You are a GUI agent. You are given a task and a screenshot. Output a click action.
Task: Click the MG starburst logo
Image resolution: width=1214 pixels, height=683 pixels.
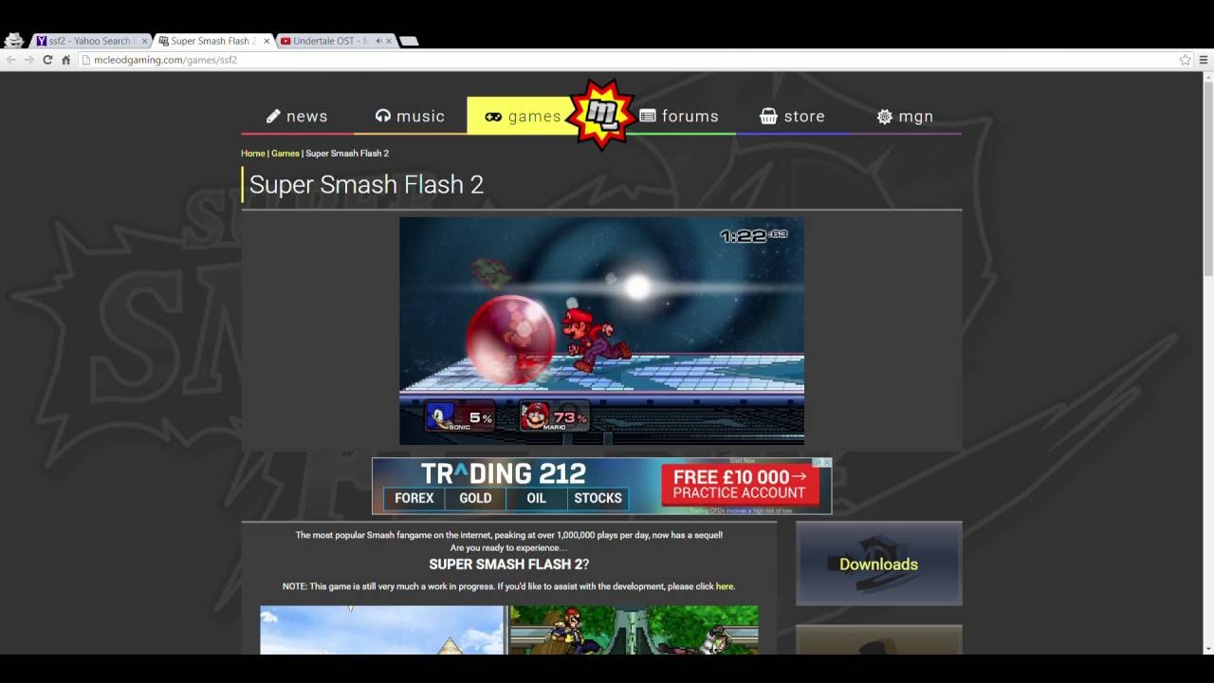click(x=601, y=115)
